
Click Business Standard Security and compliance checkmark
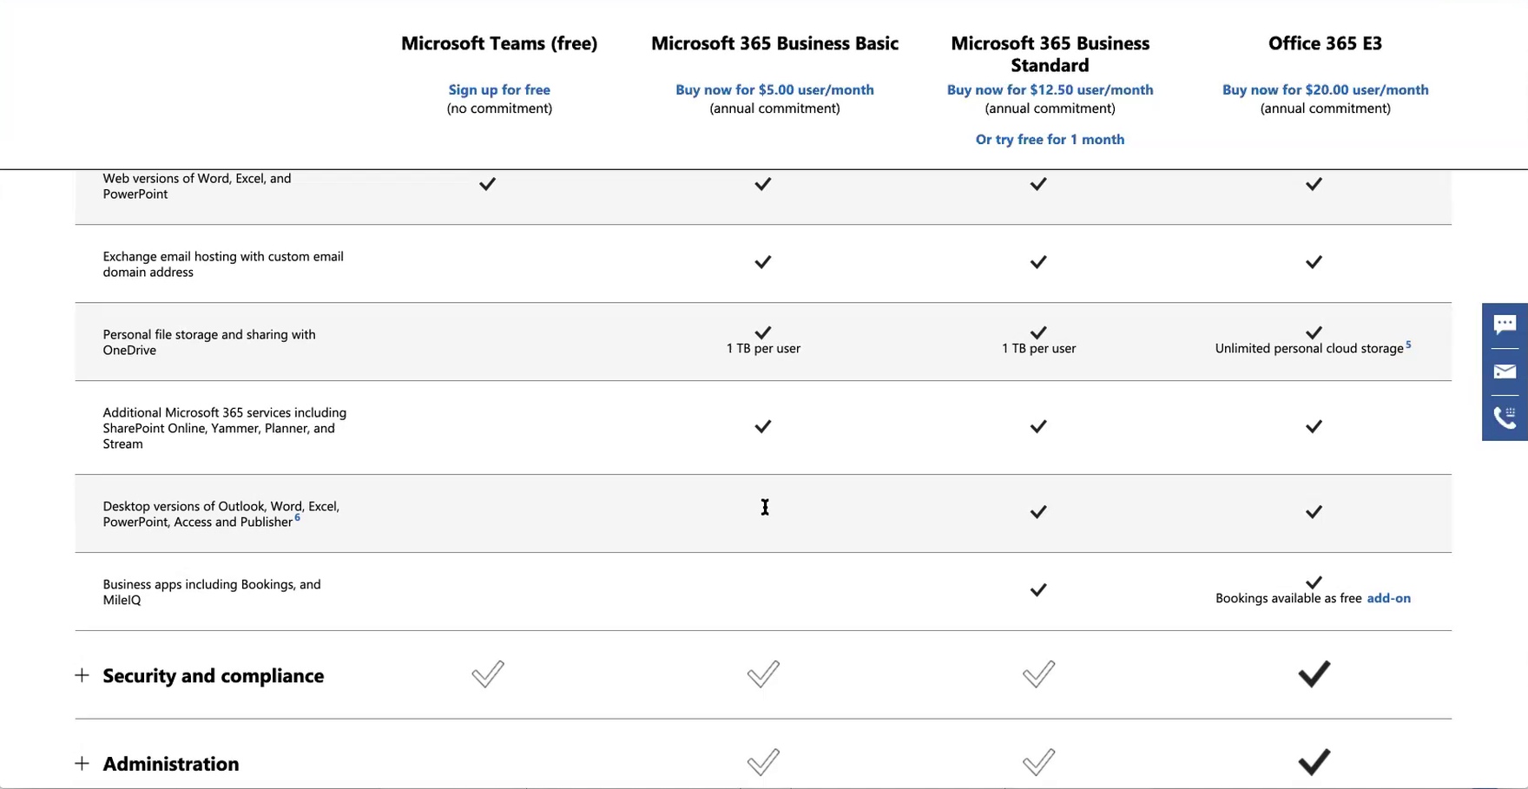tap(1038, 674)
